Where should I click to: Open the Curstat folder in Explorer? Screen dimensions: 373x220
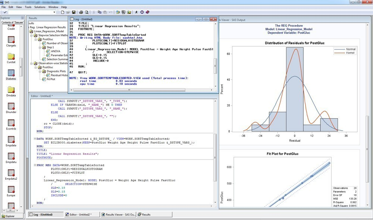(11, 58)
